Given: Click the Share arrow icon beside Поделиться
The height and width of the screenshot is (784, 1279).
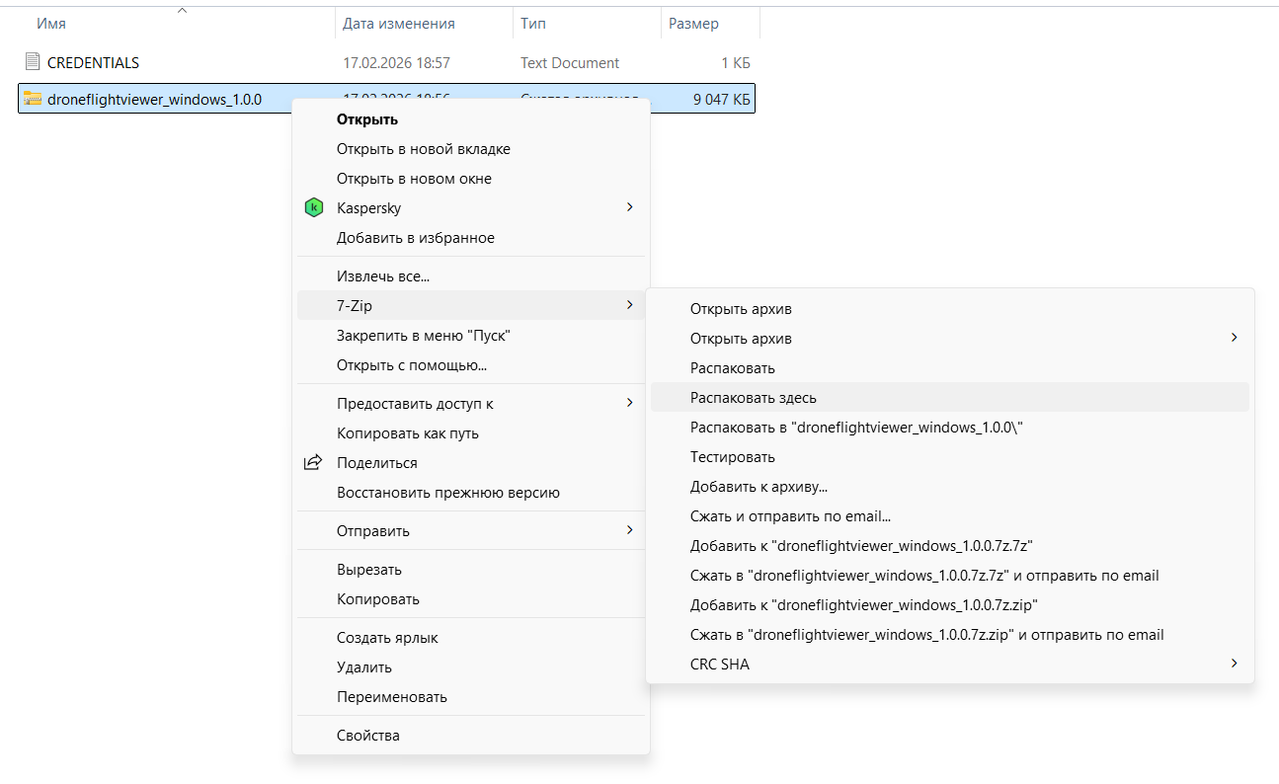Looking at the screenshot, I should (x=313, y=463).
